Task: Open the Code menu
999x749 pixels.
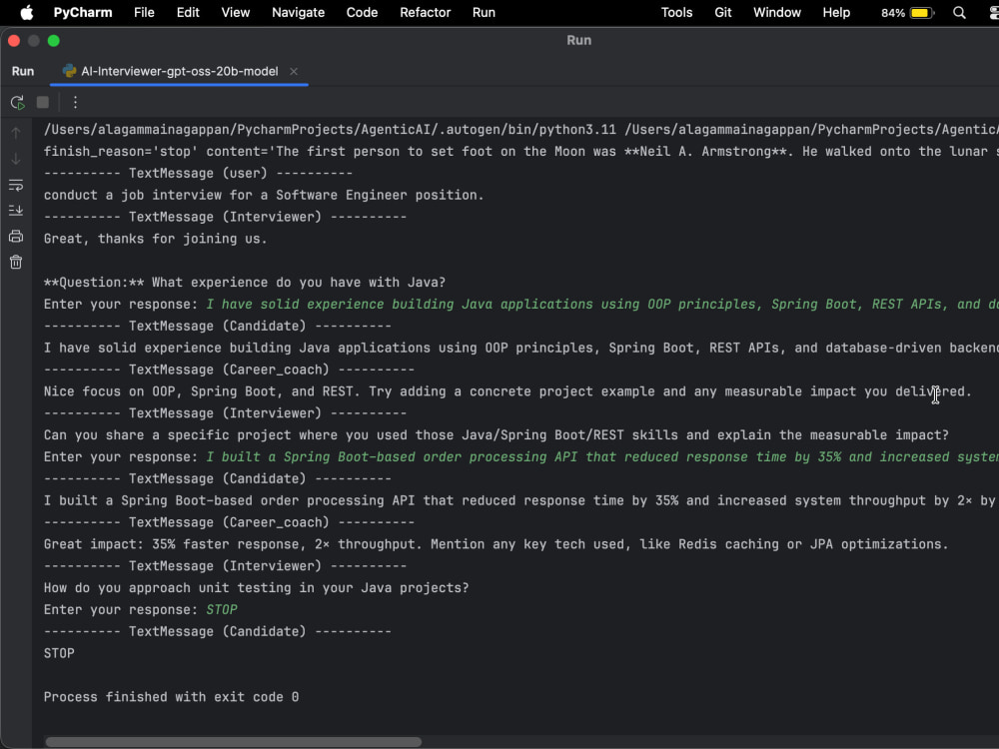Action: coord(362,12)
